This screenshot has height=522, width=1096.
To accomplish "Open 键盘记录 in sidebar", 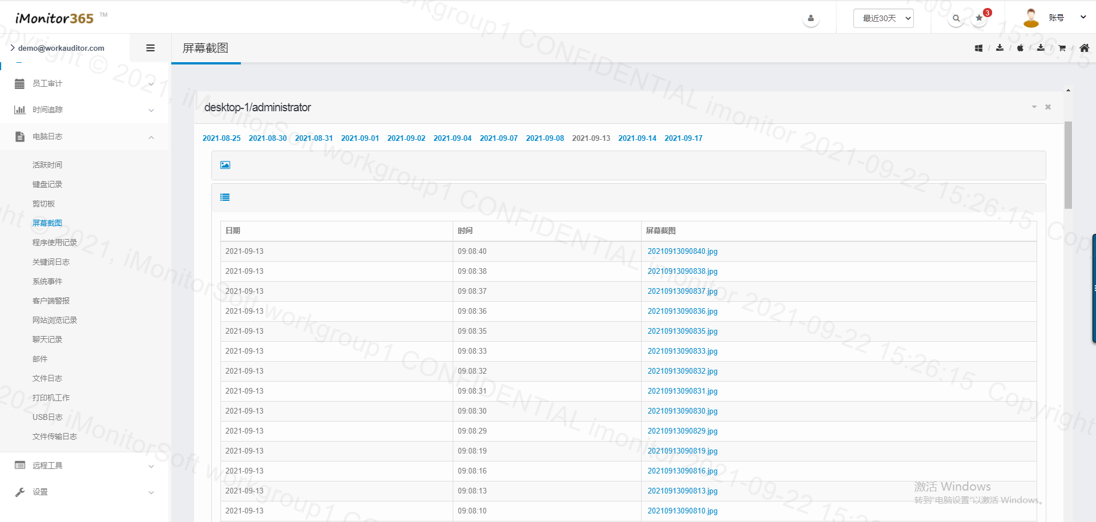I will (x=47, y=184).
